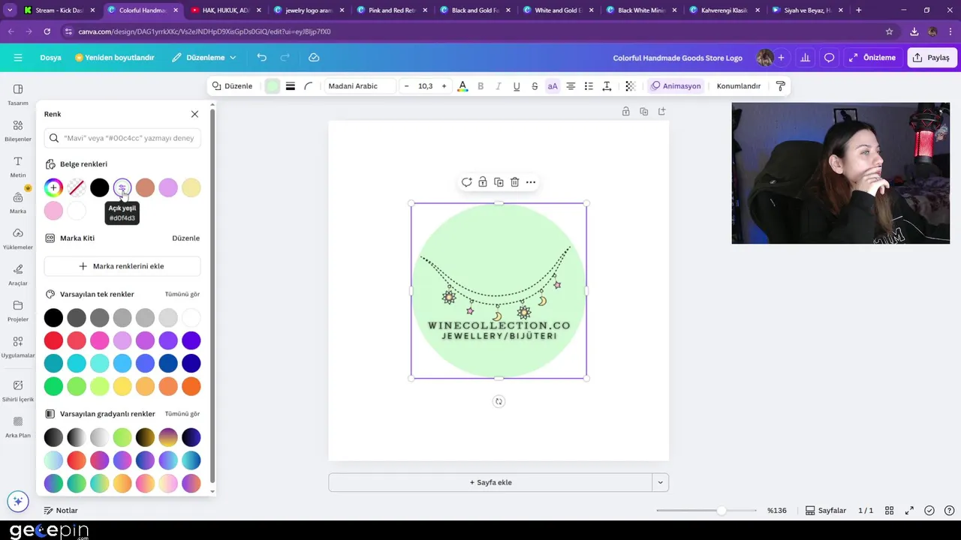Toggle italic text formatting

point(499,86)
